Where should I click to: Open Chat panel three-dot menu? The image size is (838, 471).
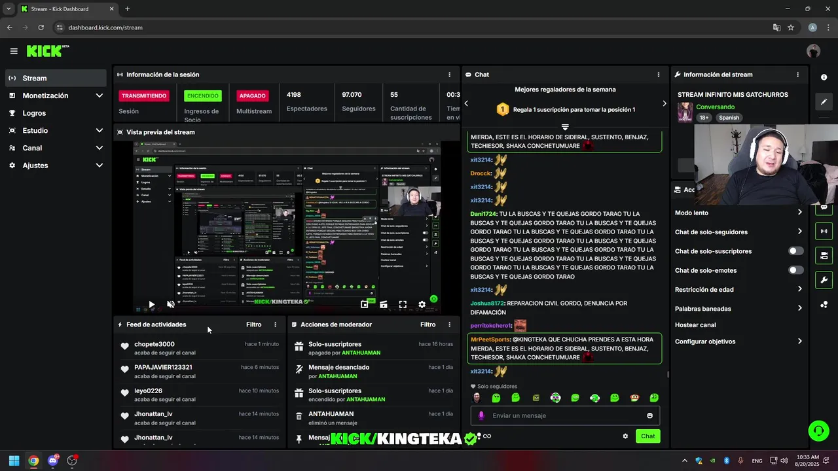point(659,75)
